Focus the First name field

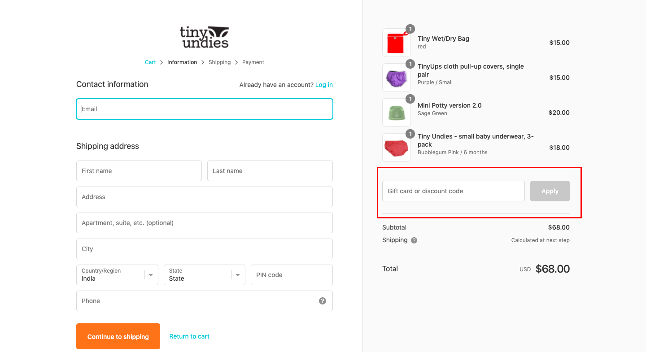coord(139,171)
